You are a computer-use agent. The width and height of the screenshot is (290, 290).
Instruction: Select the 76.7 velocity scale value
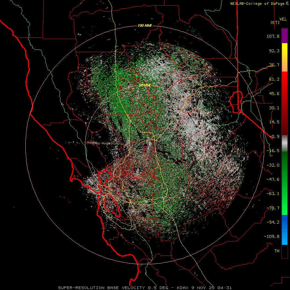tap(274, 65)
